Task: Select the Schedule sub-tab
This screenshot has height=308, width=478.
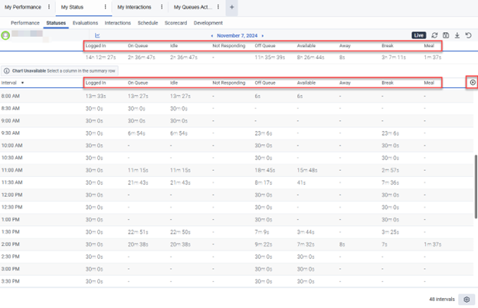Action: 148,23
